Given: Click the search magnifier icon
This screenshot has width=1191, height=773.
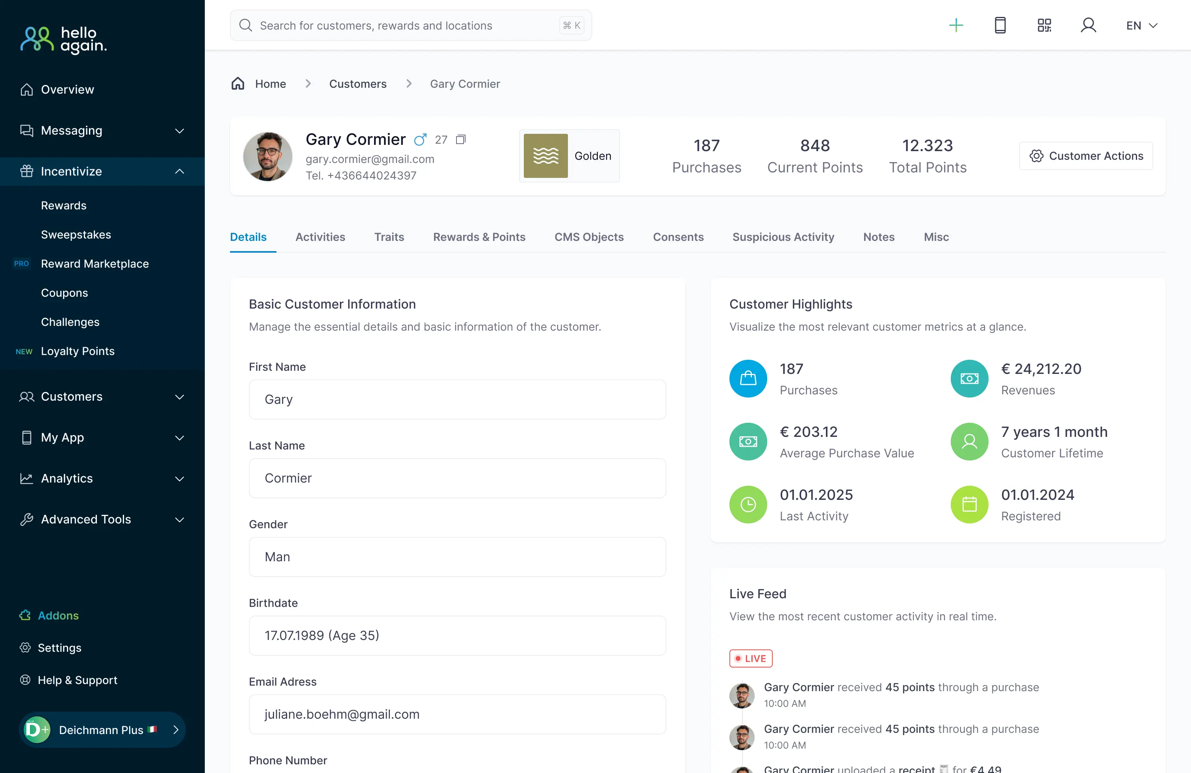Looking at the screenshot, I should pyautogui.click(x=246, y=25).
